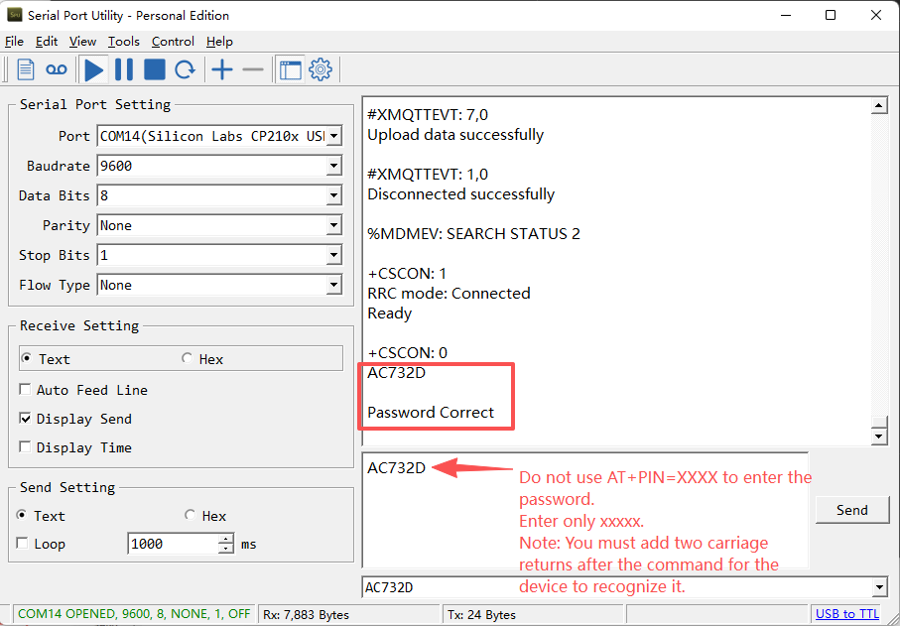Click 'Upload data successfully' log line
Image resolution: width=900 pixels, height=626 pixels.
[x=455, y=134]
